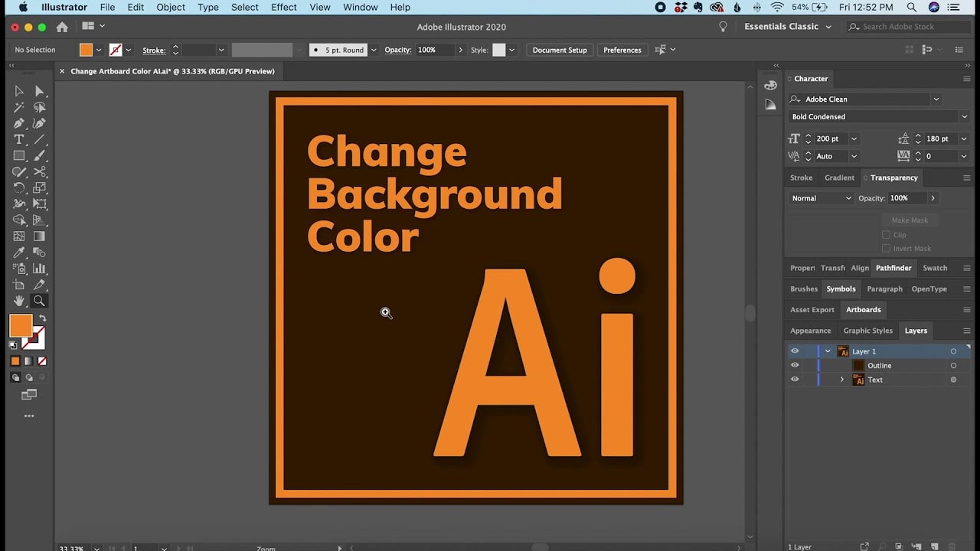Click the target circle for Outline
This screenshot has height=551, width=980.
click(953, 366)
